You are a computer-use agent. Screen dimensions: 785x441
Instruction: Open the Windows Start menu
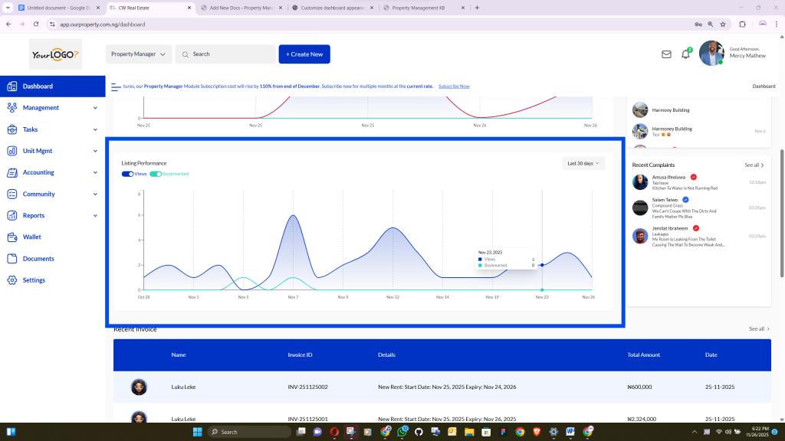click(196, 432)
